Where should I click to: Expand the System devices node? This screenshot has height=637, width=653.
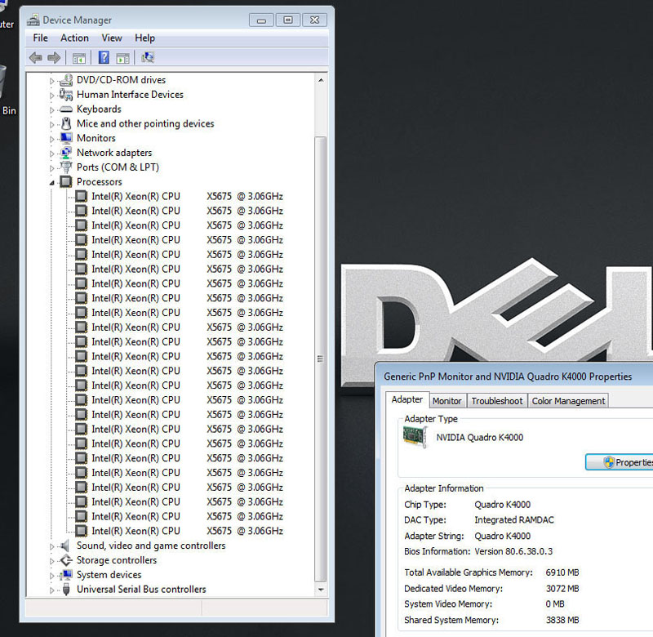[51, 576]
